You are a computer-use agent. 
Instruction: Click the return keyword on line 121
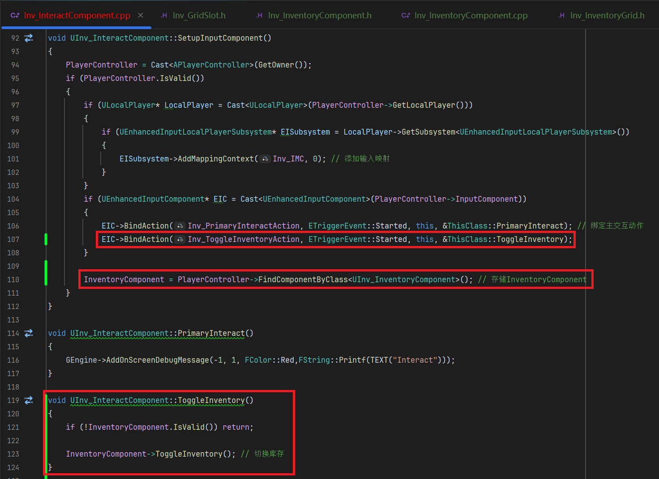pyautogui.click(x=236, y=427)
